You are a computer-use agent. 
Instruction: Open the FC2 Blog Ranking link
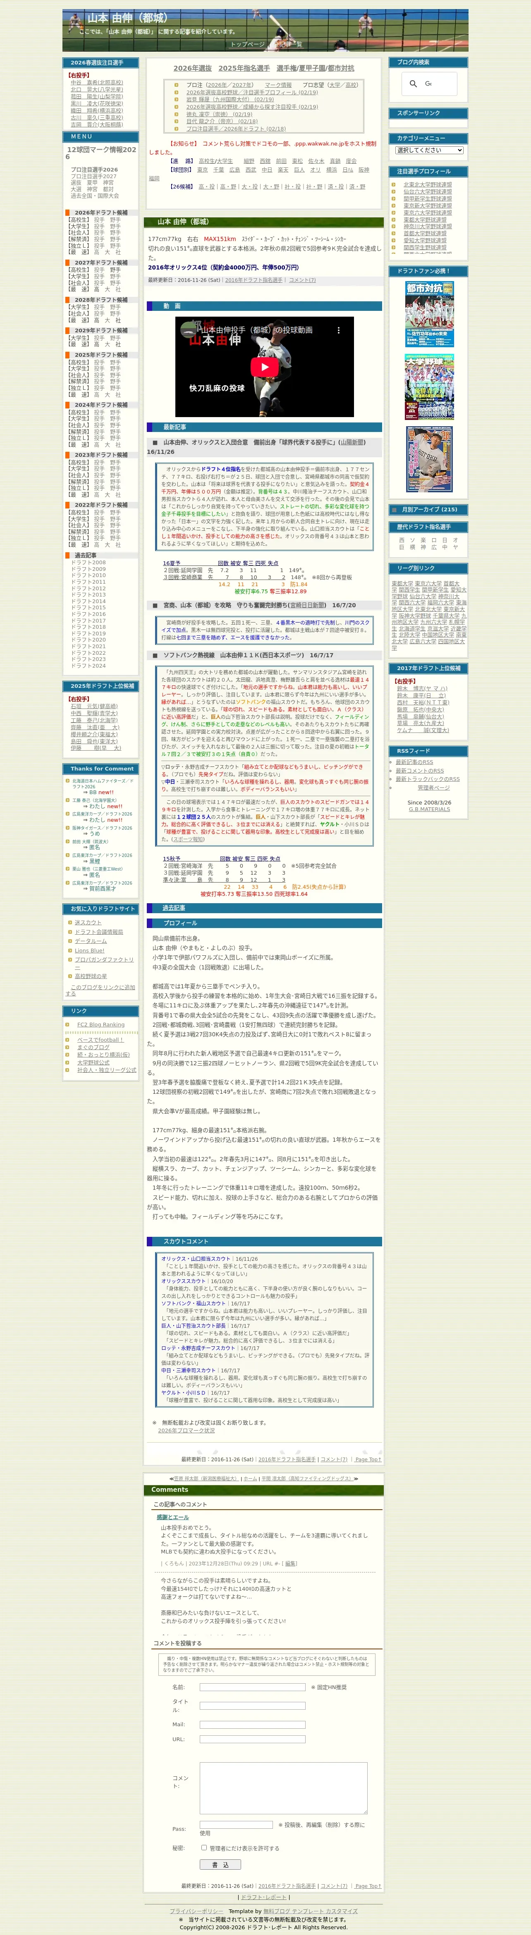[100, 1025]
